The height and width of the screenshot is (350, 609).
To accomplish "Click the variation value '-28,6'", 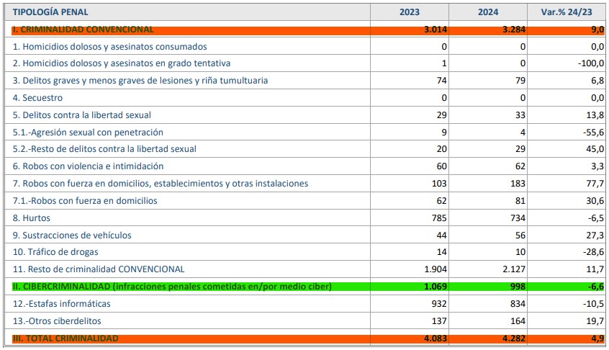I will pos(593,252).
